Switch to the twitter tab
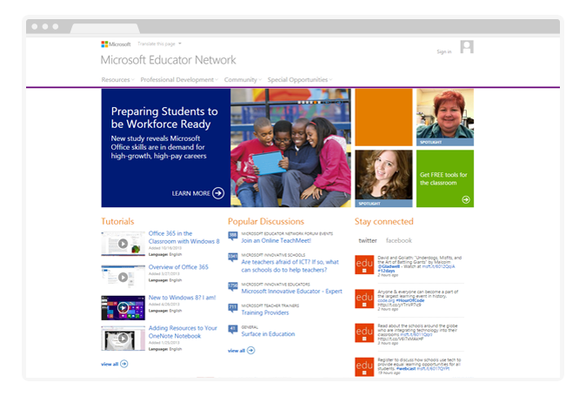 (x=368, y=240)
